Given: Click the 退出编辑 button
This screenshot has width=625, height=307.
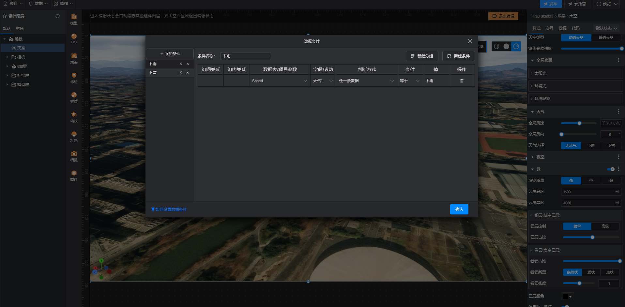Looking at the screenshot, I should [x=503, y=16].
